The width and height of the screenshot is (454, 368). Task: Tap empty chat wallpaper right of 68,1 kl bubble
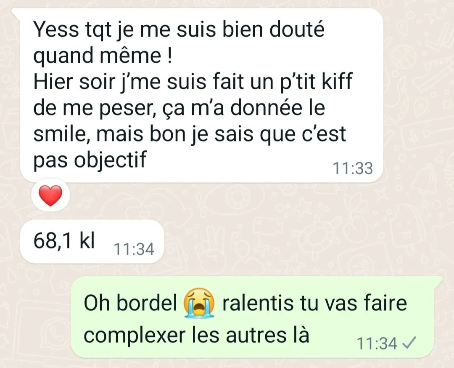coord(304,241)
